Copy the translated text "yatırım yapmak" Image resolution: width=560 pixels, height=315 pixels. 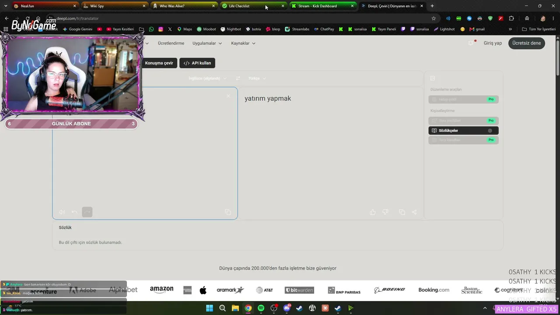click(402, 212)
